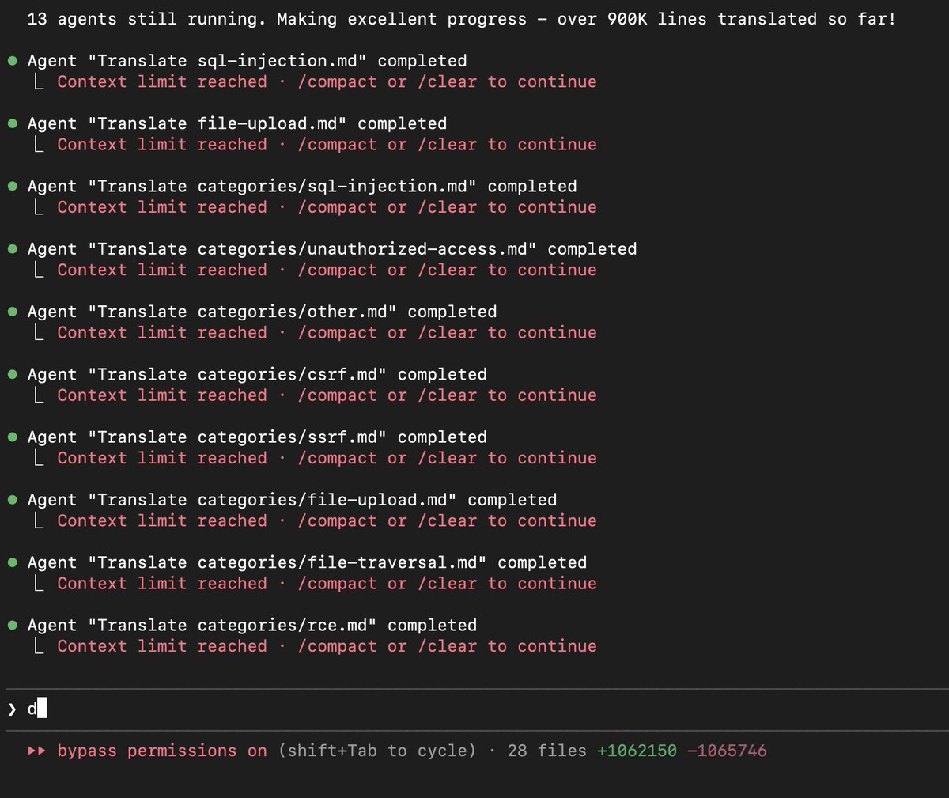The width and height of the screenshot is (949, 798).
Task: Click the green dot beside categories/sql-injection.md agent
Action: [x=12, y=187]
